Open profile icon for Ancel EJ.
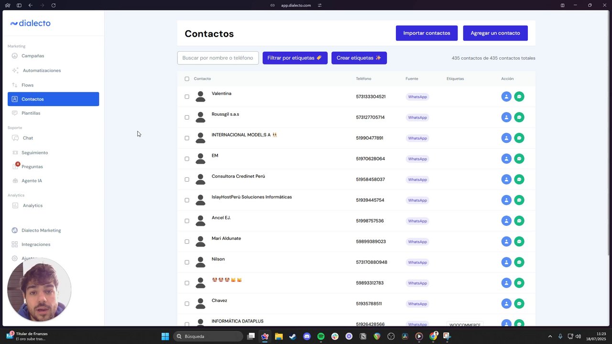The width and height of the screenshot is (612, 344). pos(506,221)
